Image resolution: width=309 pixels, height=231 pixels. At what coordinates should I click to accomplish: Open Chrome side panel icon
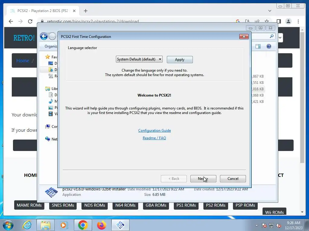coord(279,21)
